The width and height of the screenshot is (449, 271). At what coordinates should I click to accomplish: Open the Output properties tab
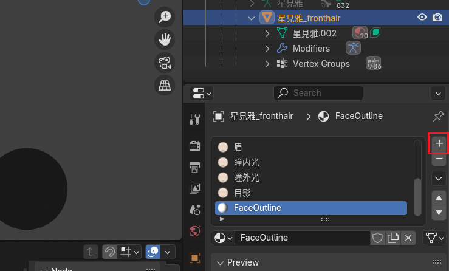coord(195,167)
